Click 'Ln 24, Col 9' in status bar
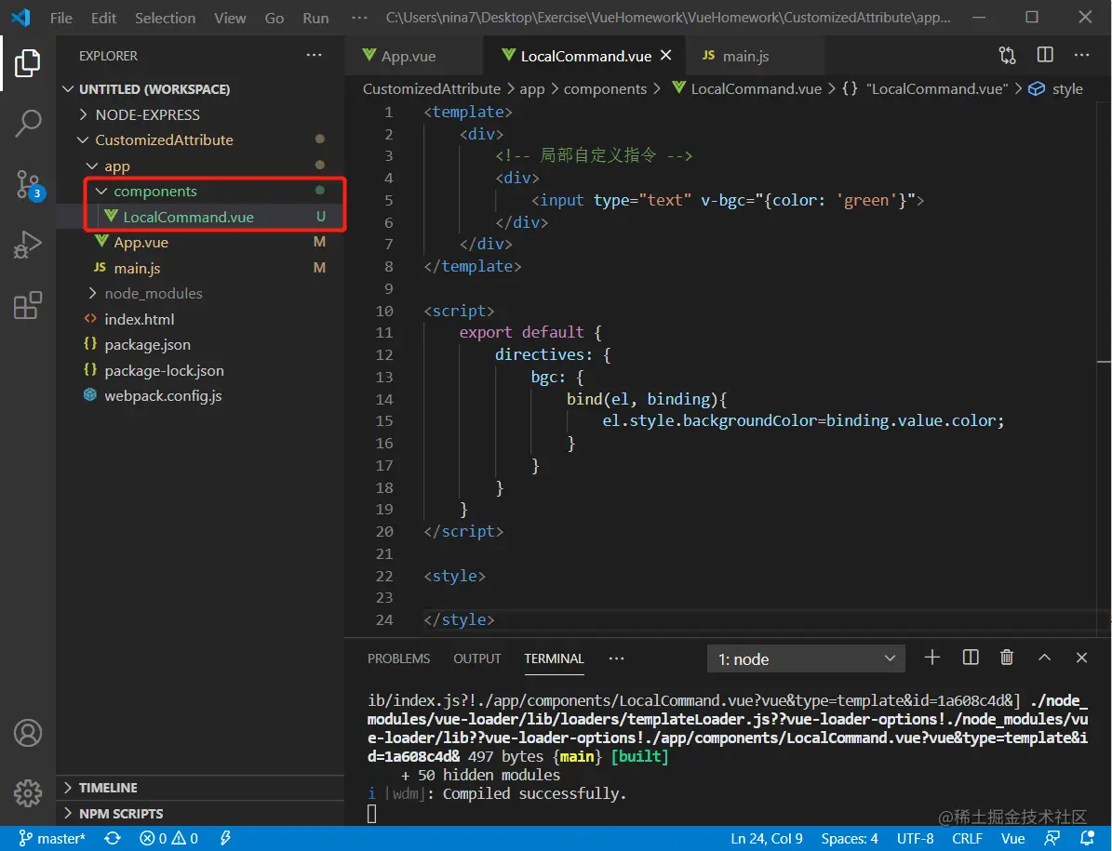This screenshot has width=1112, height=851. click(x=767, y=839)
